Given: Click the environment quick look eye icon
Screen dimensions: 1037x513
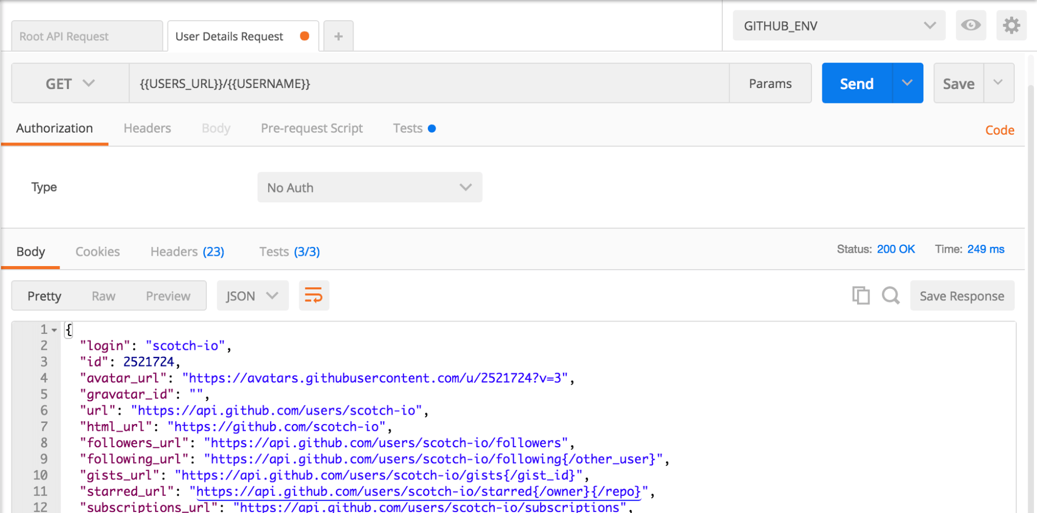Looking at the screenshot, I should (971, 25).
